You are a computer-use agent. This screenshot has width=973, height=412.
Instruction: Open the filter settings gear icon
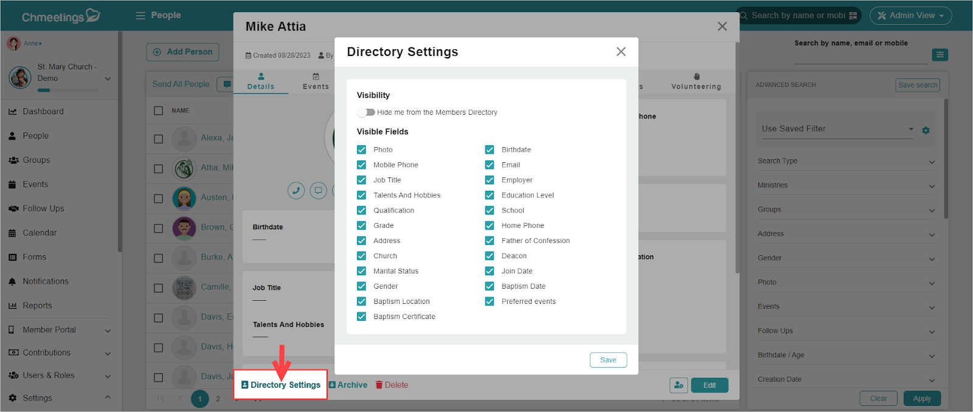pos(926,130)
